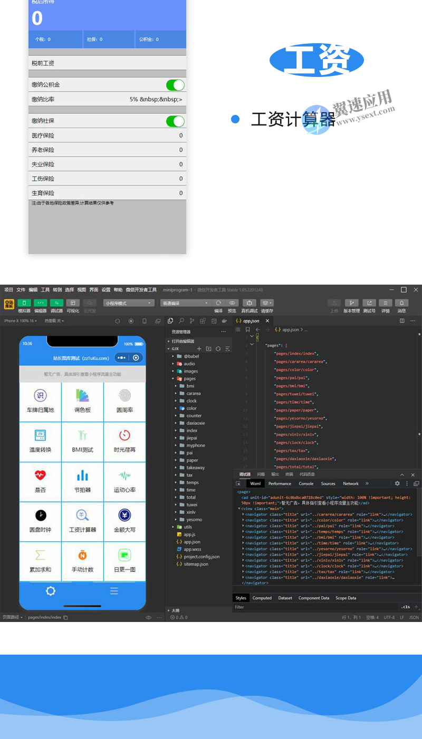Screen dimensions: 422x739
Task: Toggle the element inspector picker in DevTools
Action: tap(238, 483)
